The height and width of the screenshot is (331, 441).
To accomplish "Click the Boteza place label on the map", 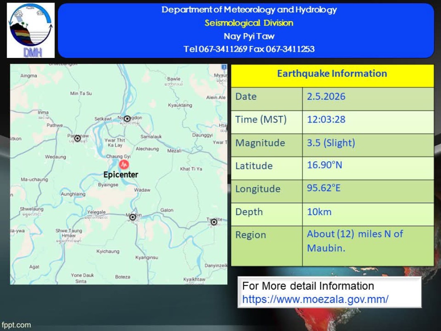I will (x=123, y=277).
